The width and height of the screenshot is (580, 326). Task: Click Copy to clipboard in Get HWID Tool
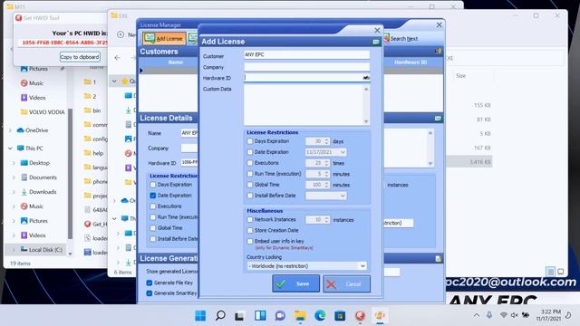point(80,57)
